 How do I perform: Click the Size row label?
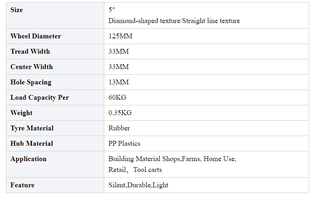[17, 10]
